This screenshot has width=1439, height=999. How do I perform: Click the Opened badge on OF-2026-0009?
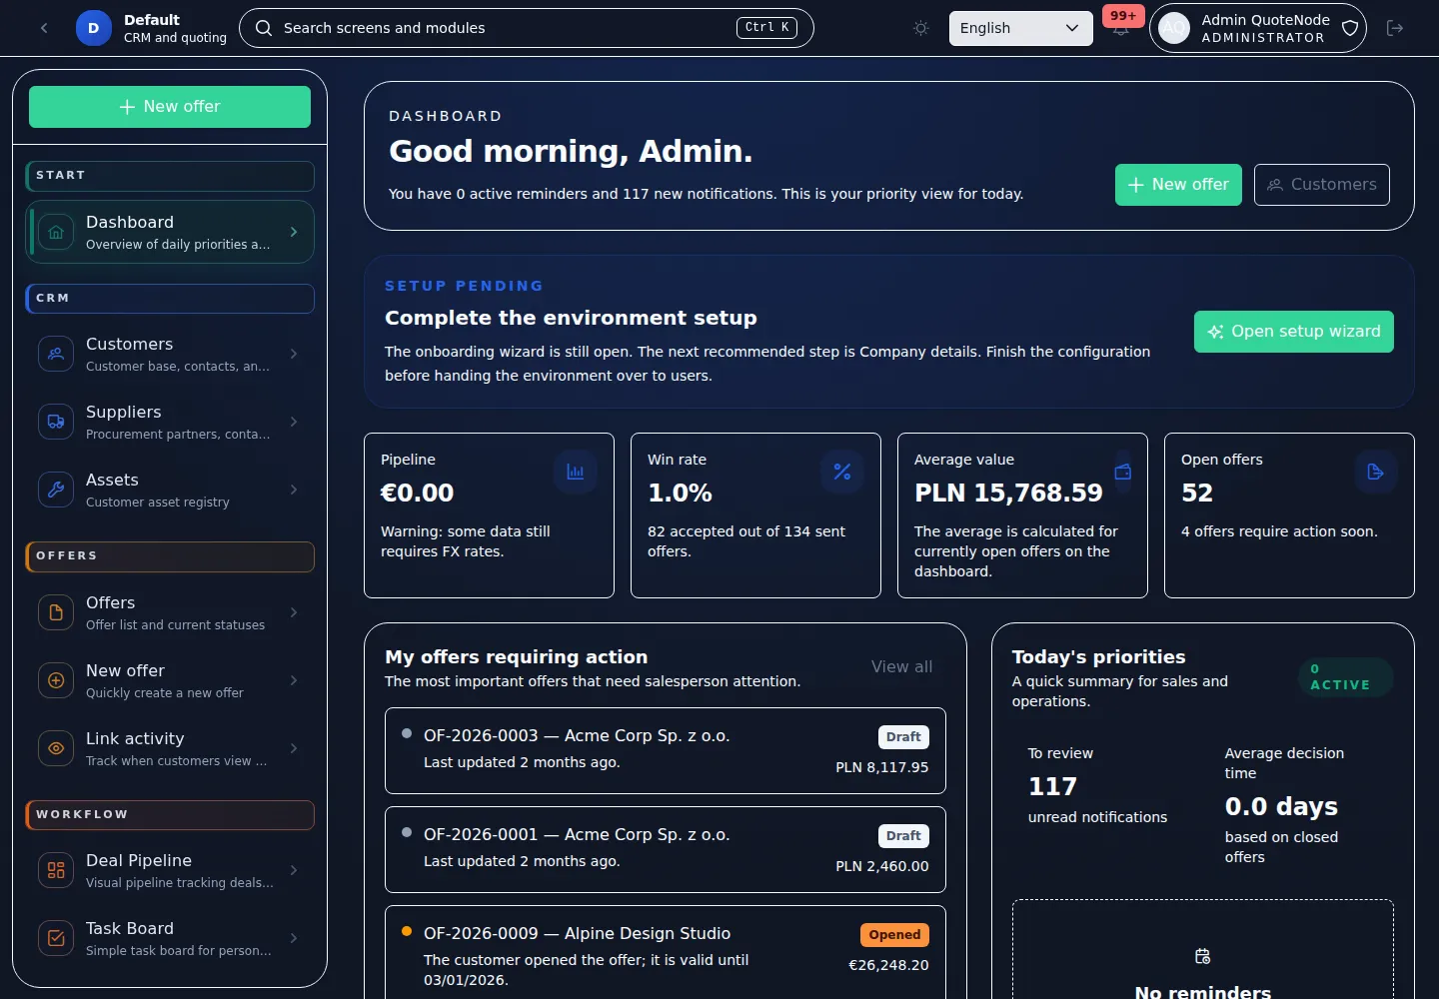[894, 935]
